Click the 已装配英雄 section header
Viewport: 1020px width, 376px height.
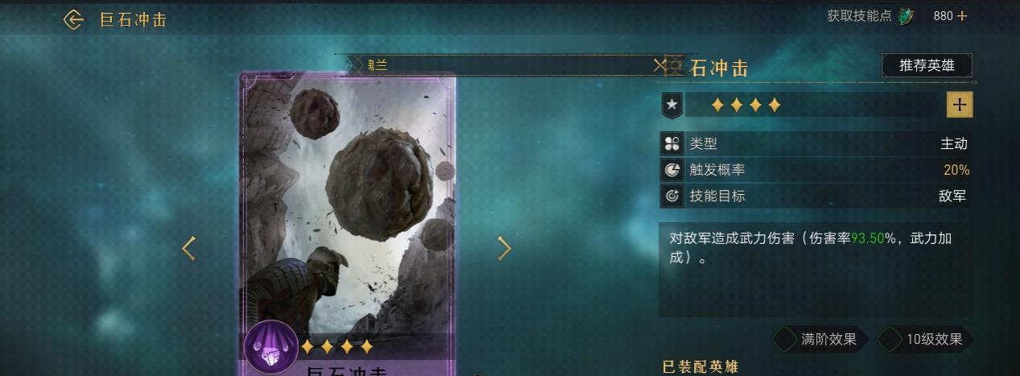[x=700, y=367]
